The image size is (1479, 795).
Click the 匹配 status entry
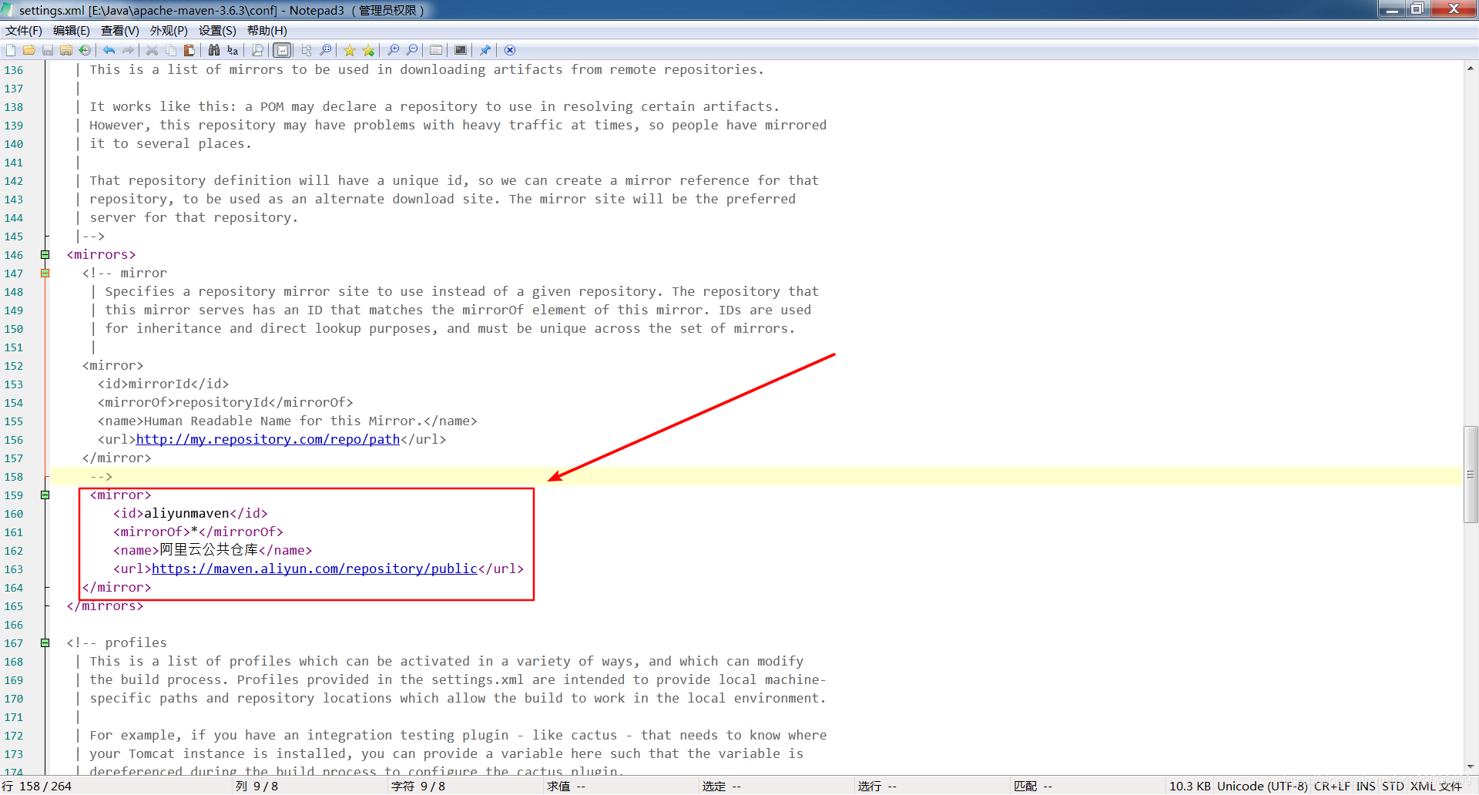(x=1033, y=787)
